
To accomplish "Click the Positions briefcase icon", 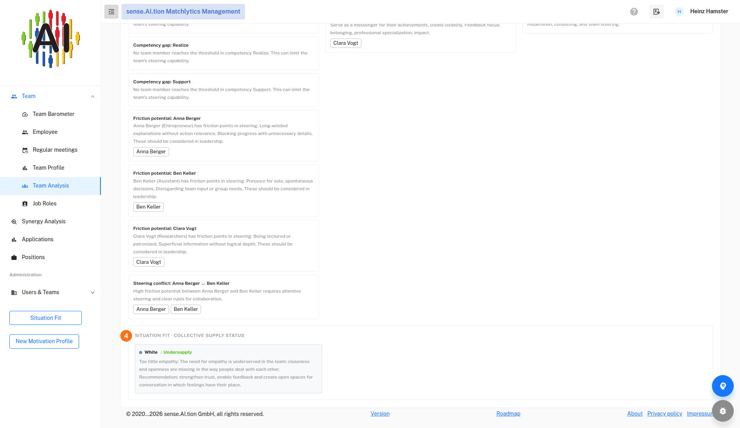I will pos(14,258).
